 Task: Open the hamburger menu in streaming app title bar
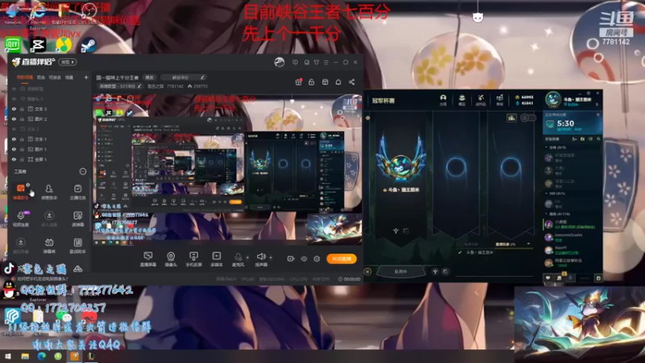click(x=327, y=62)
